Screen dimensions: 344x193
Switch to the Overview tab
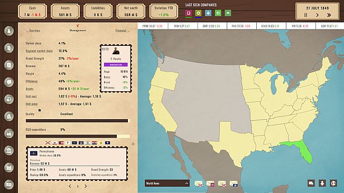[33, 31]
